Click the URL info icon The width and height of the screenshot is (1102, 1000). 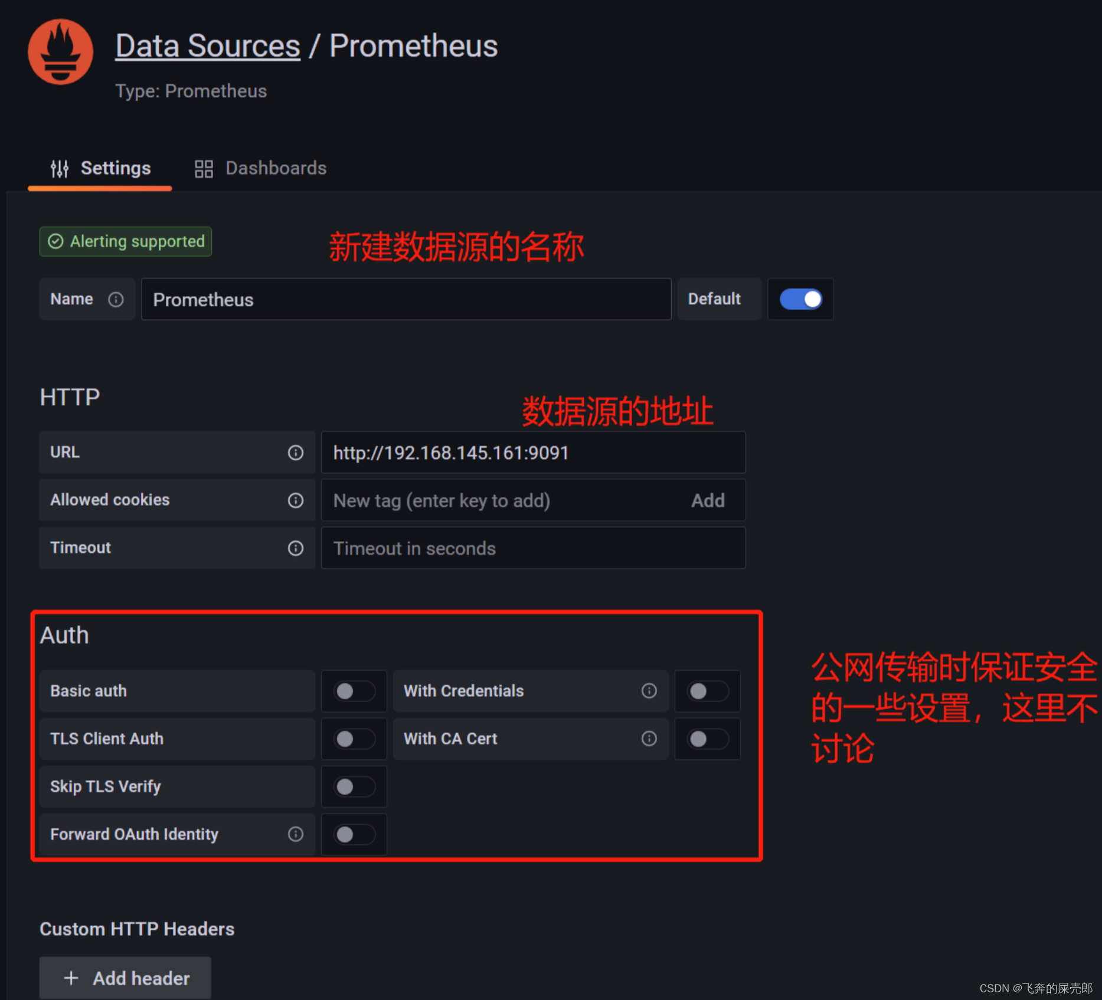(x=296, y=453)
